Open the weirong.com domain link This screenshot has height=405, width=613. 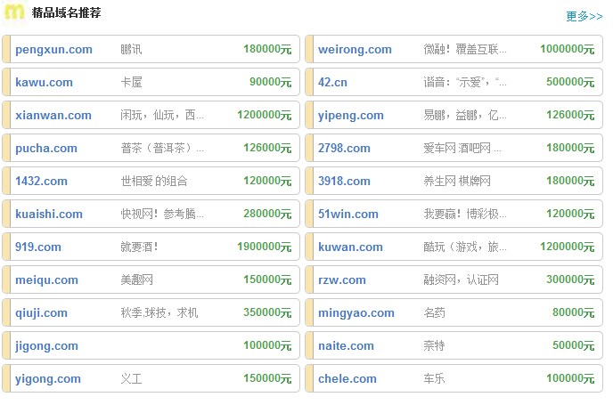[x=355, y=50]
